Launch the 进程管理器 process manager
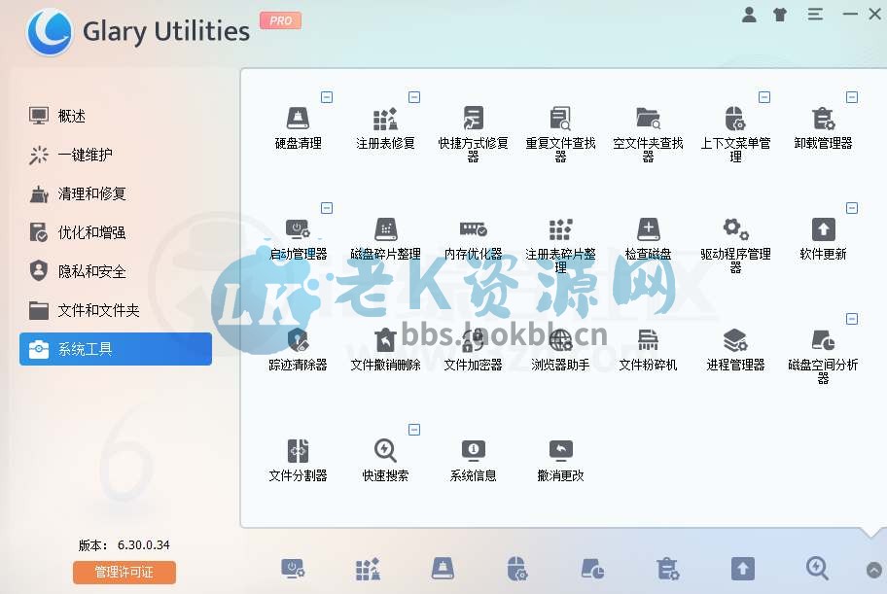This screenshot has width=887, height=594. click(x=735, y=350)
